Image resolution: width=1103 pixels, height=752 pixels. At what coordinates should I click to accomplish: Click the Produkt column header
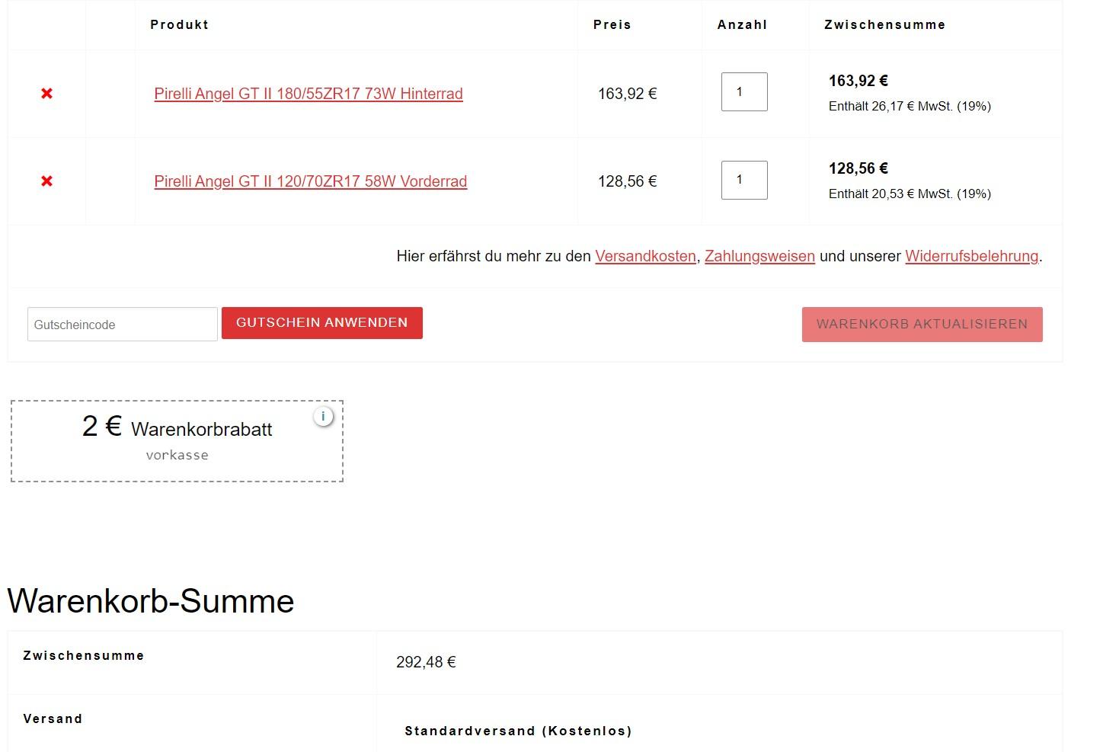tap(180, 24)
